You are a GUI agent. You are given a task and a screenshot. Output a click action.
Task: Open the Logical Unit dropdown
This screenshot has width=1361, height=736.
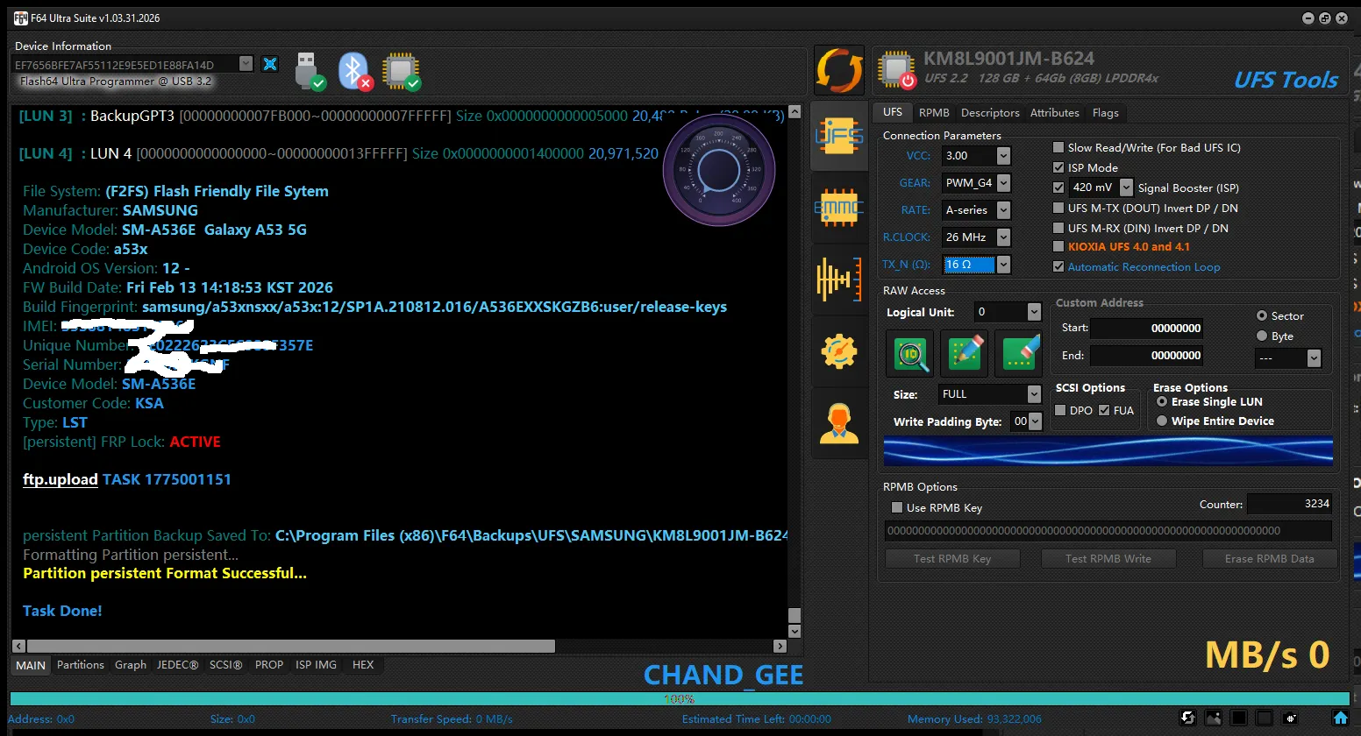[x=1034, y=312]
